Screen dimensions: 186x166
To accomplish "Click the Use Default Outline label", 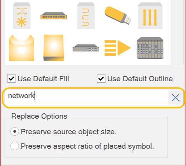I will click(x=140, y=79).
